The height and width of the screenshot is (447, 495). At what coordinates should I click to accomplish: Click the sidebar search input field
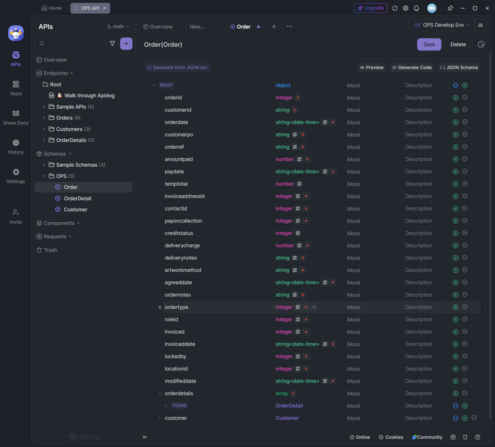(72, 44)
